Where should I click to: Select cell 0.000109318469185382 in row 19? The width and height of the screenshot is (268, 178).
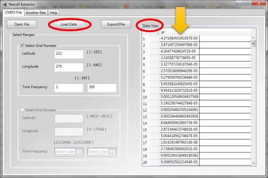[x=179, y=155]
